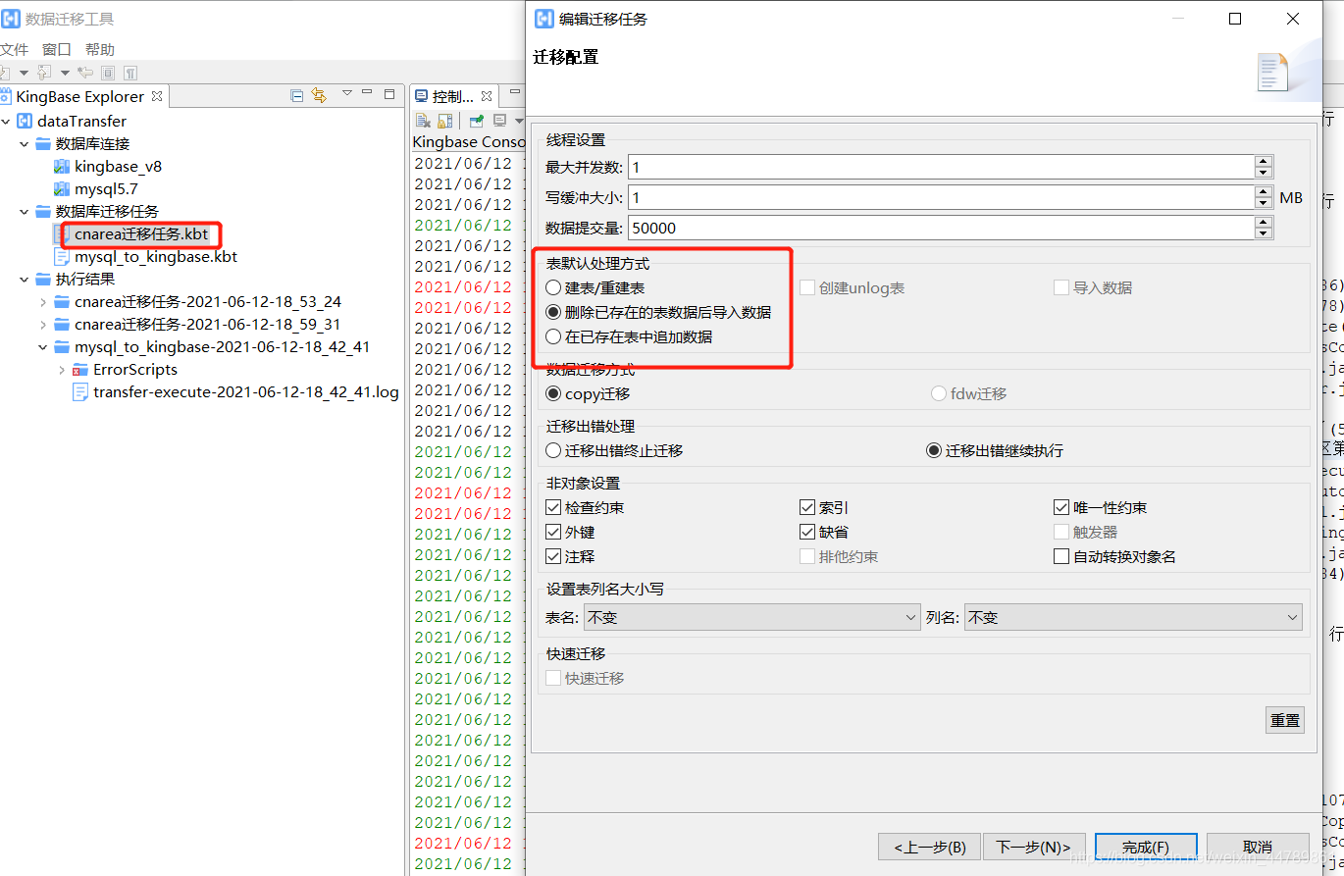The image size is (1344, 876).
Task: Click 写缓冲大小 input field
Action: [x=941, y=197]
